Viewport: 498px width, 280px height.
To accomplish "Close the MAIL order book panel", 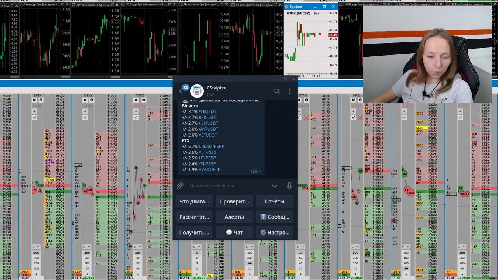I will 354,100.
